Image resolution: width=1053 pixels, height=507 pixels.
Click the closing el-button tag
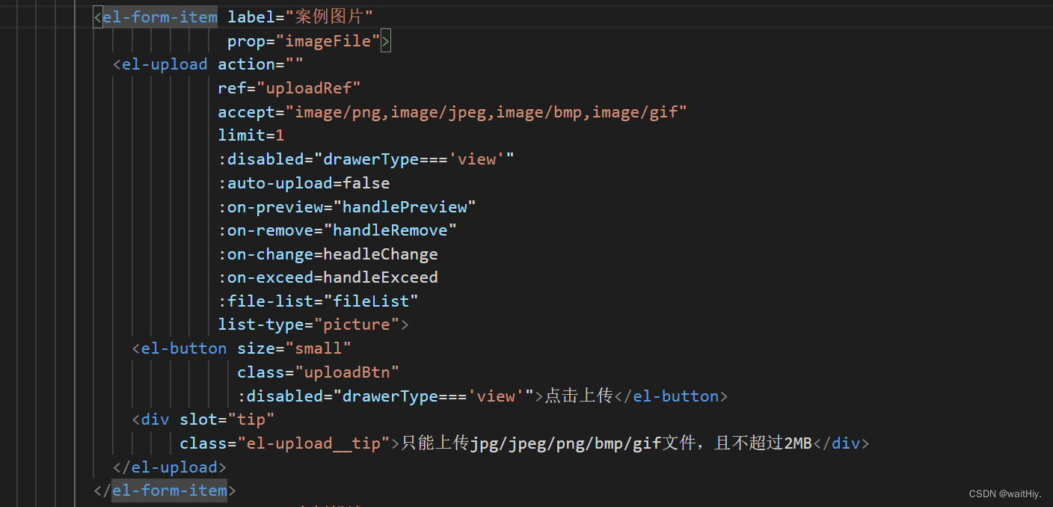tap(670, 396)
